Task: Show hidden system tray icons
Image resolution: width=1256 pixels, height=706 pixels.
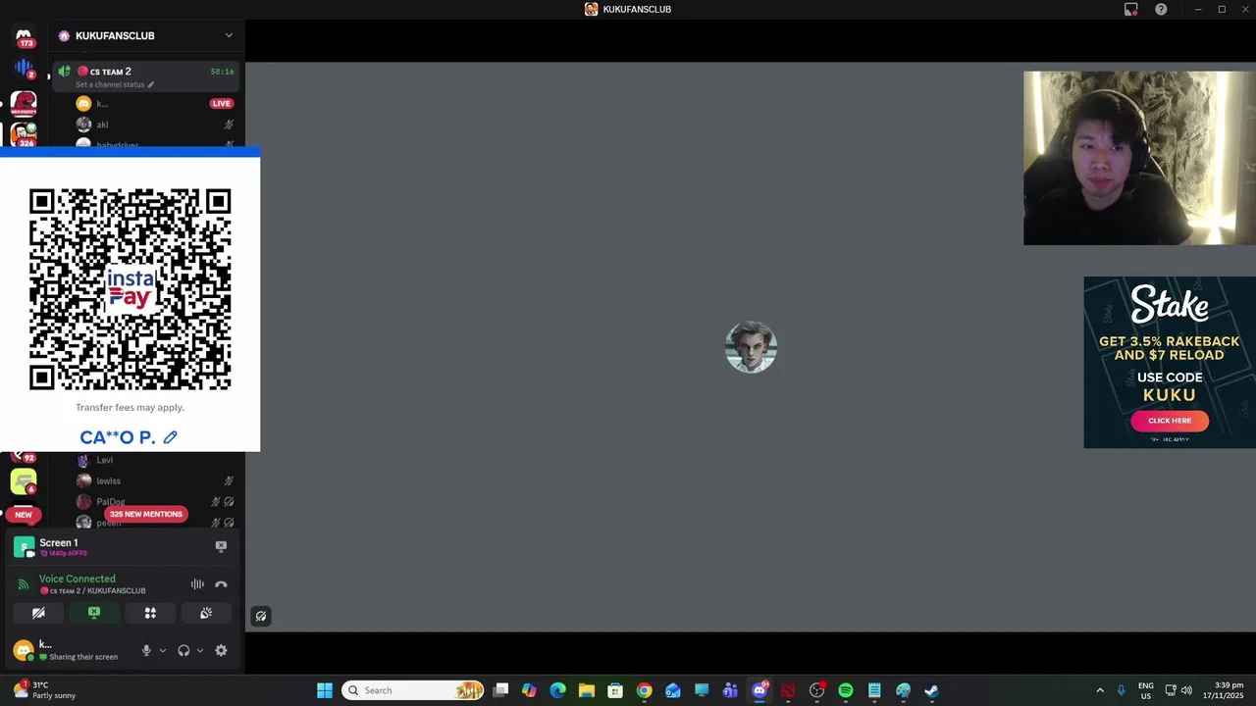Action: (1099, 690)
